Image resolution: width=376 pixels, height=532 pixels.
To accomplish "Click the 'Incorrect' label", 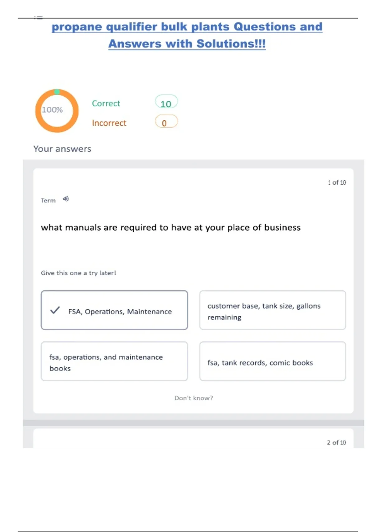I will (109, 123).
